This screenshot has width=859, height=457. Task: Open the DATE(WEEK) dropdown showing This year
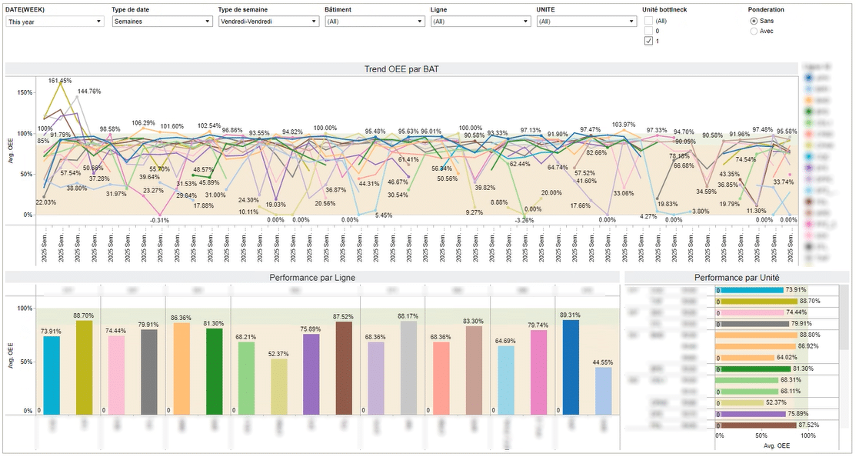click(52, 21)
